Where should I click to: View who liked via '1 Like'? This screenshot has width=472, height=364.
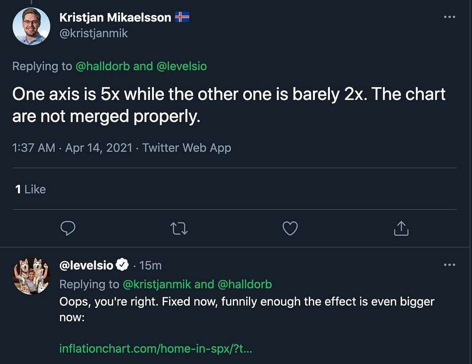[x=31, y=189]
